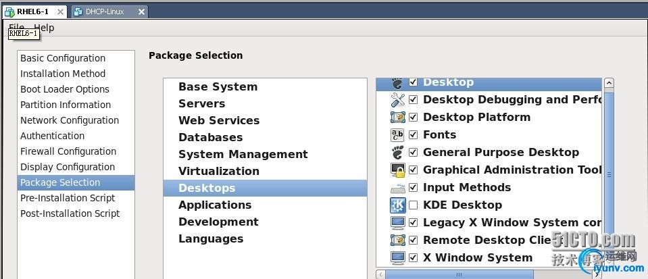This screenshot has width=648, height=279.
Task: Click the Remote Desktop Clients icon
Action: click(x=397, y=240)
